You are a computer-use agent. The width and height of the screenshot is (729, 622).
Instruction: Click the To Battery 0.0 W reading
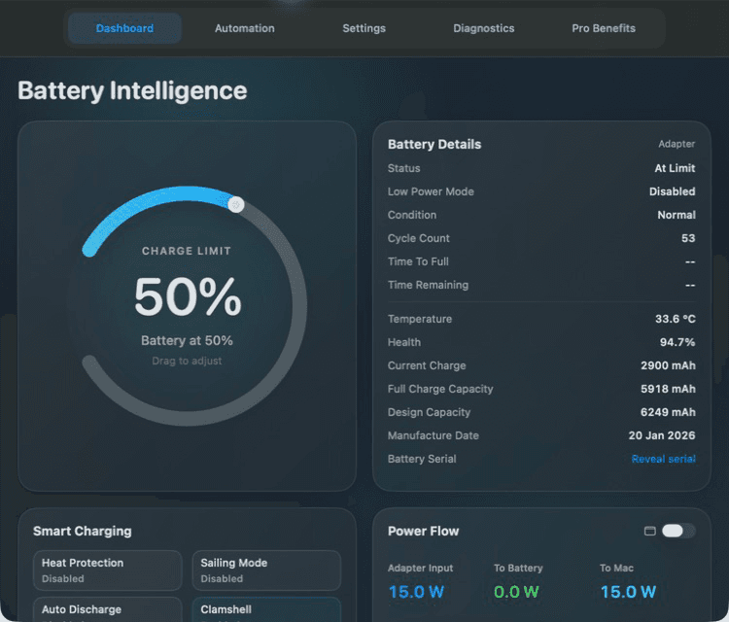click(516, 592)
